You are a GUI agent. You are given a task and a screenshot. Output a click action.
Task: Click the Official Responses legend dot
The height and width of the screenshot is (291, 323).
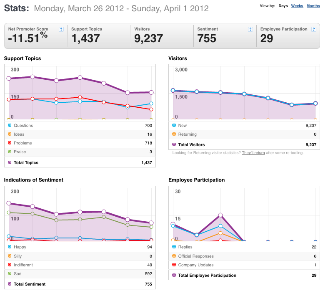coord(174,256)
